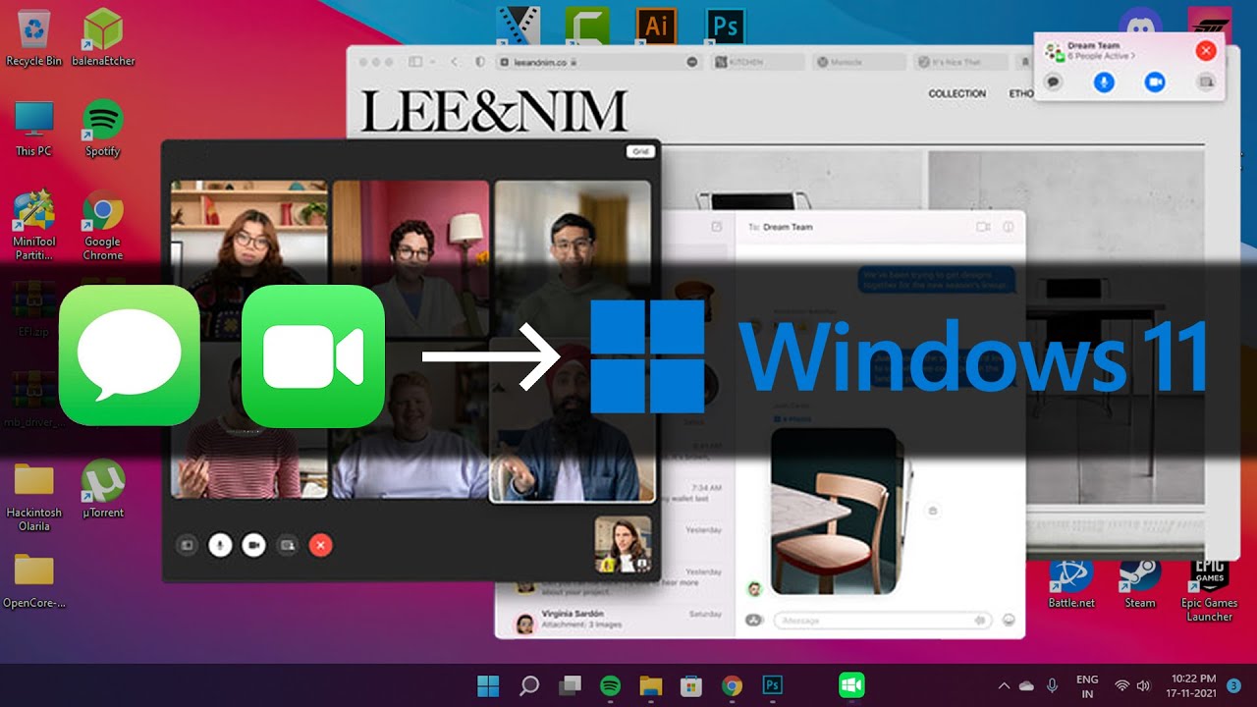Open the OpenCore folder on the desktop
This screenshot has width=1257, height=707.
[x=33, y=581]
